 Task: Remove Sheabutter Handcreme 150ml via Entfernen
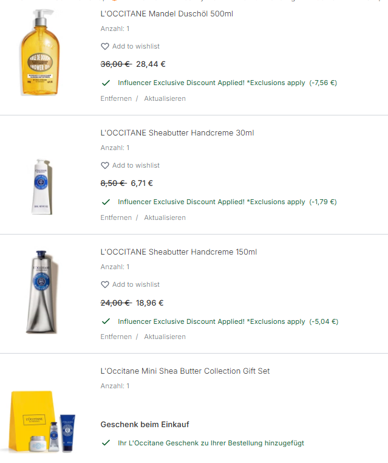[x=116, y=337]
